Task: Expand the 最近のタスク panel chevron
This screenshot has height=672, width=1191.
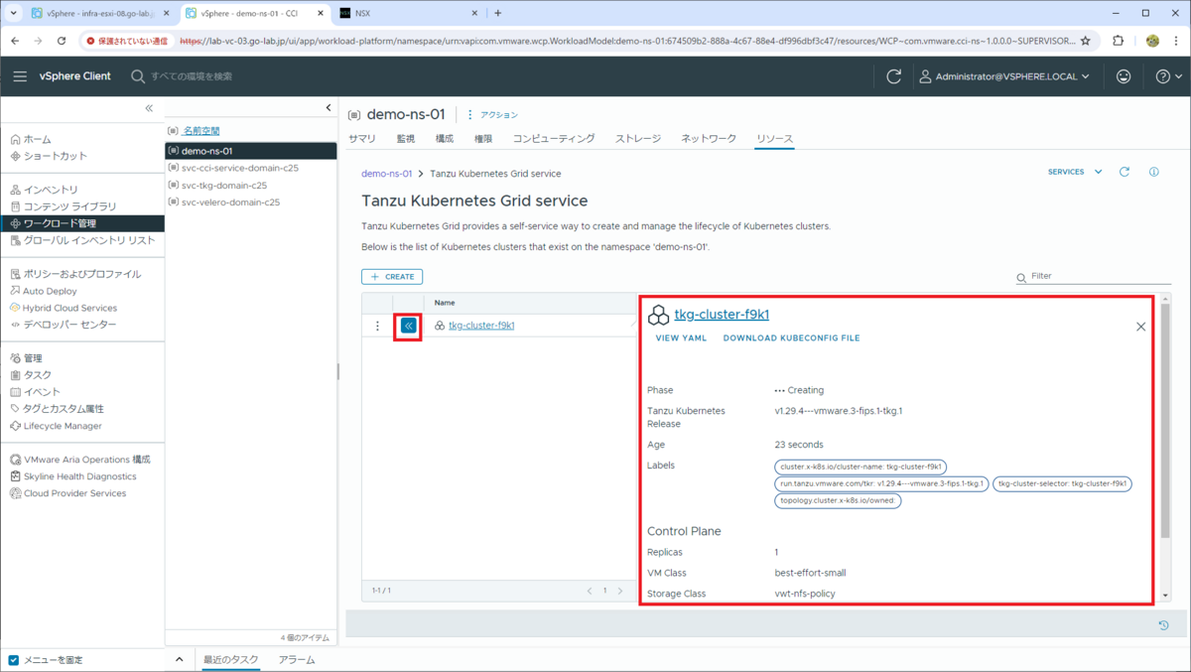Action: pyautogui.click(x=179, y=658)
